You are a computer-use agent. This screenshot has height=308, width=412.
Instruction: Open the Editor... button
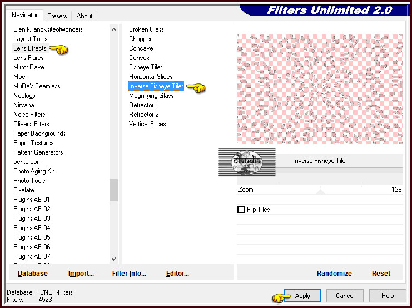tap(177, 274)
